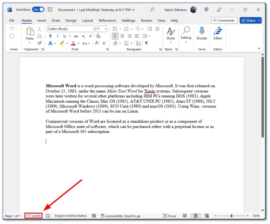Open the underline style dropdown arrow

pos(70,36)
